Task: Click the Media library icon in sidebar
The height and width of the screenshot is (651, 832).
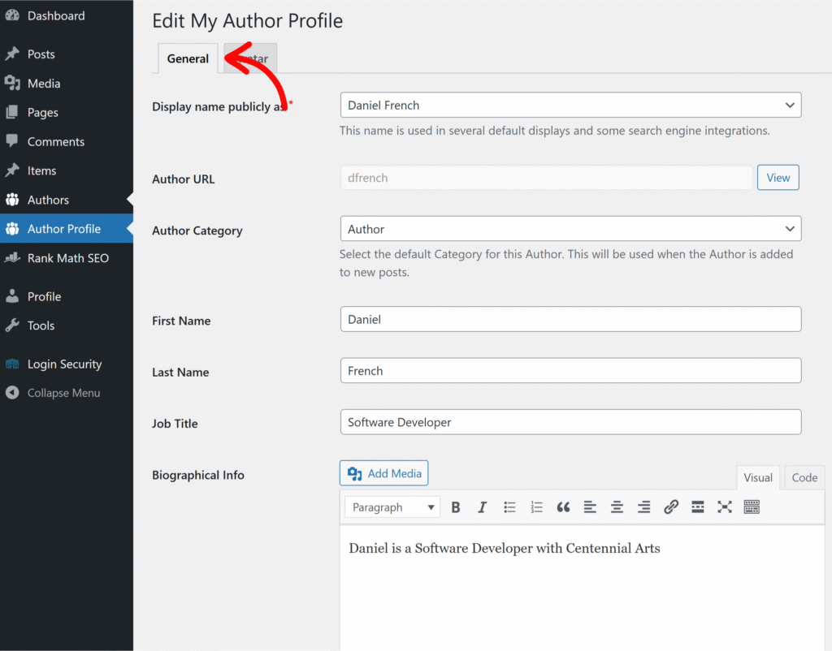Action: pyautogui.click(x=12, y=84)
